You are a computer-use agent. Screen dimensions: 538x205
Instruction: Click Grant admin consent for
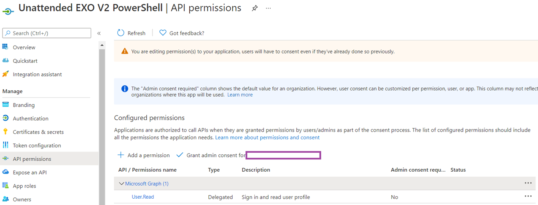[x=211, y=155]
